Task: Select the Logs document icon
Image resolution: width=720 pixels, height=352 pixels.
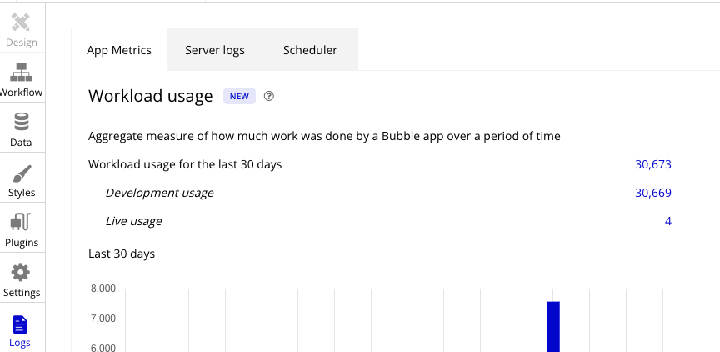Action: click(x=21, y=324)
